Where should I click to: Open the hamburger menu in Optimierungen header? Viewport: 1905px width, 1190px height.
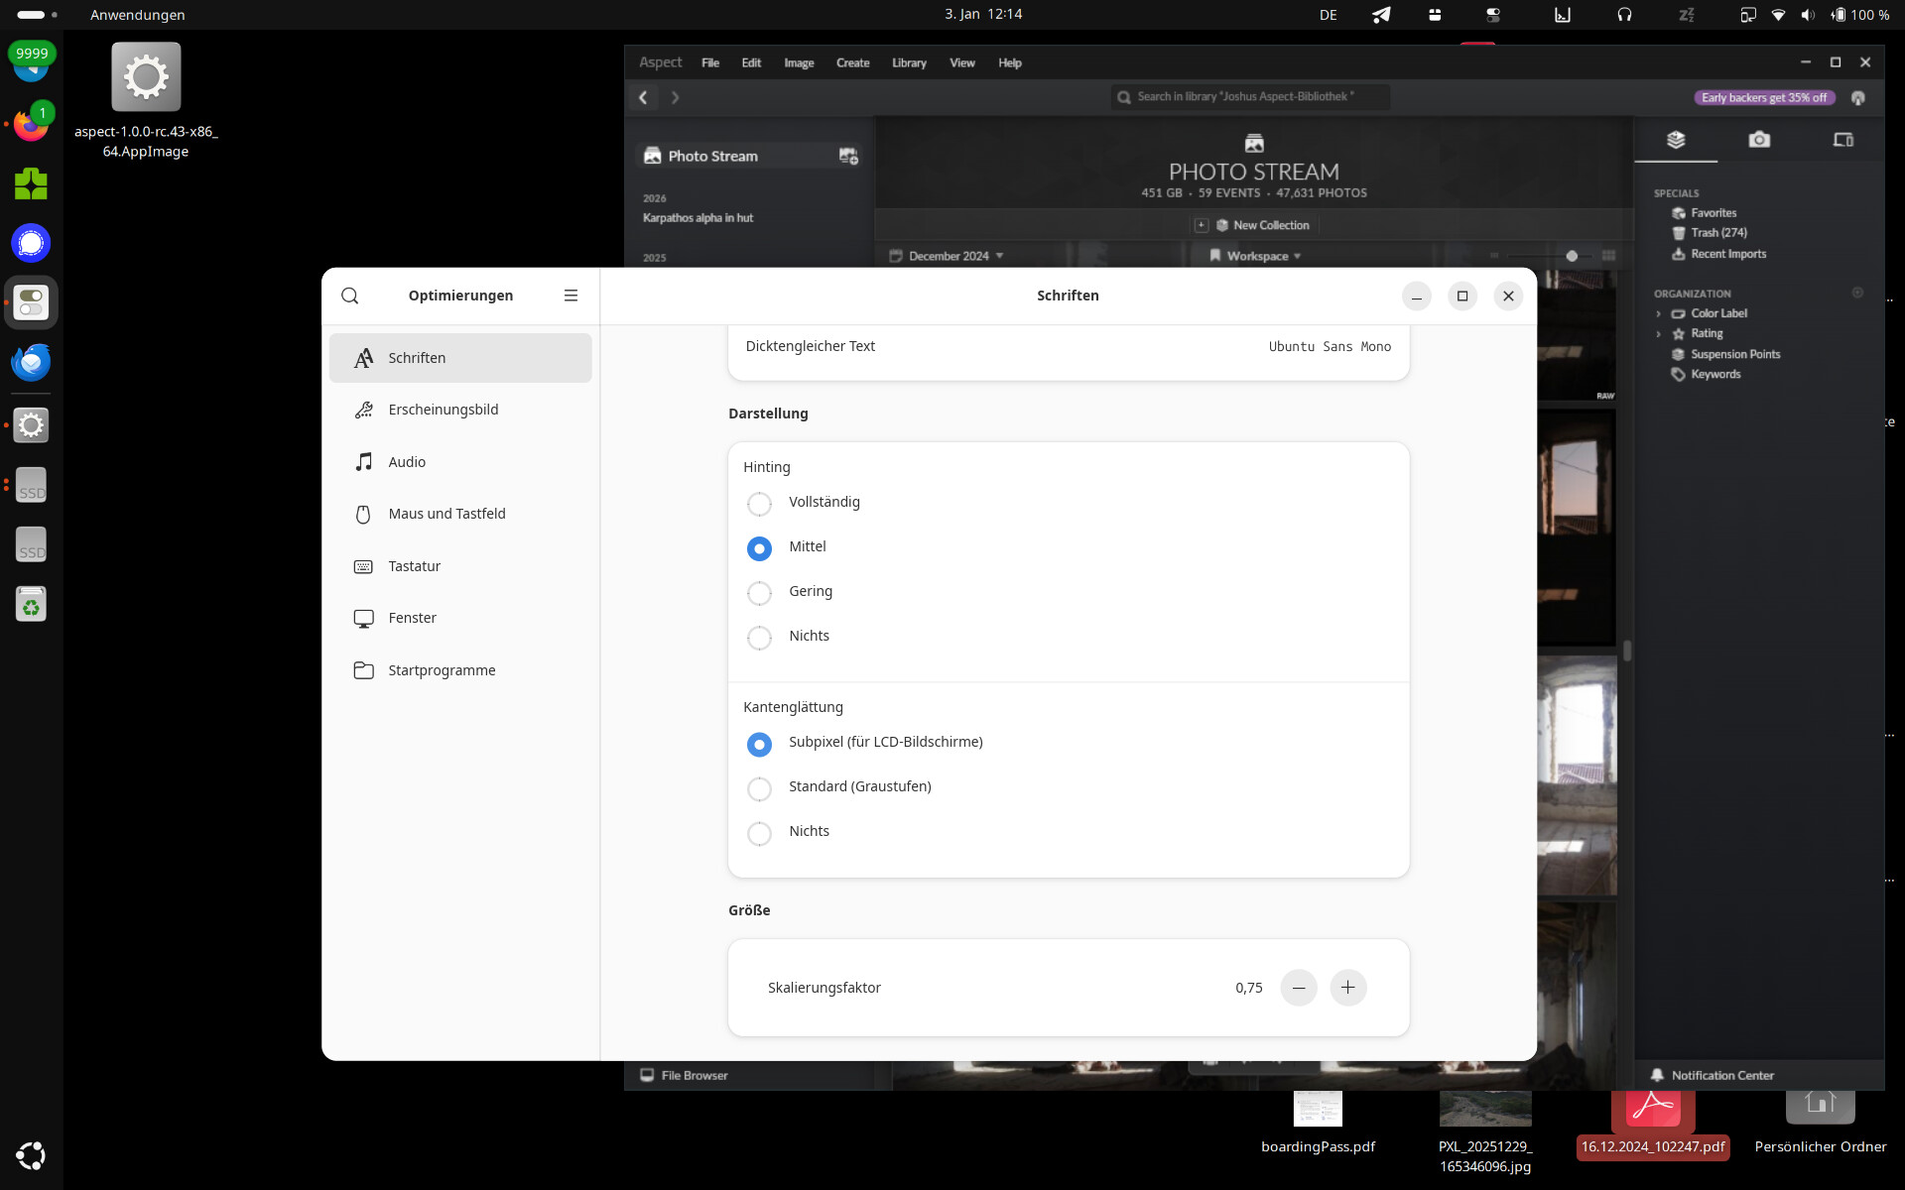click(571, 296)
